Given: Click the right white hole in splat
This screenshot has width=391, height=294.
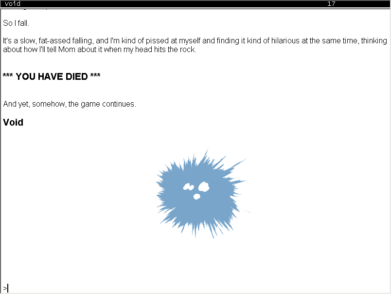Looking at the screenshot, I should coord(204,186).
